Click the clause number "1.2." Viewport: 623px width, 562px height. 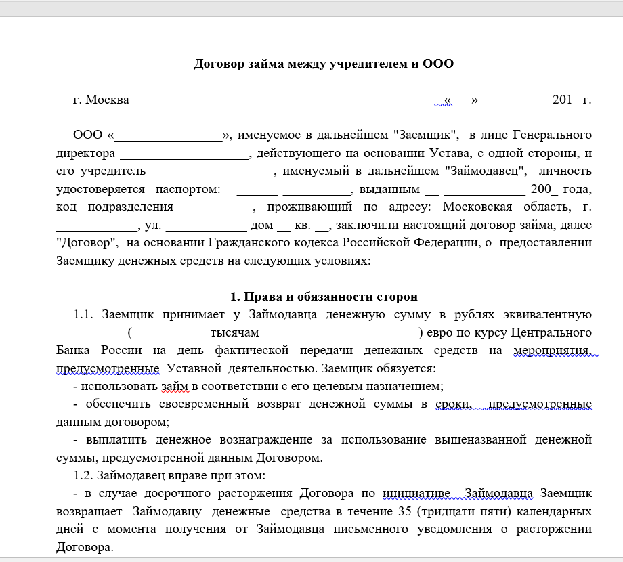pos(83,476)
